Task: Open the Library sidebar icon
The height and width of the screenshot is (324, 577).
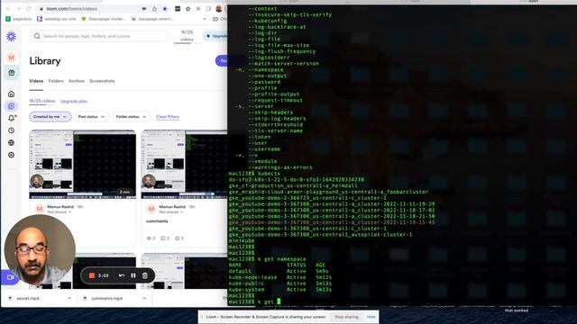Action: [x=12, y=106]
